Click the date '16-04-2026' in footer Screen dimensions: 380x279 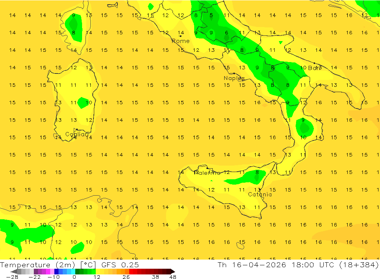click(x=259, y=265)
